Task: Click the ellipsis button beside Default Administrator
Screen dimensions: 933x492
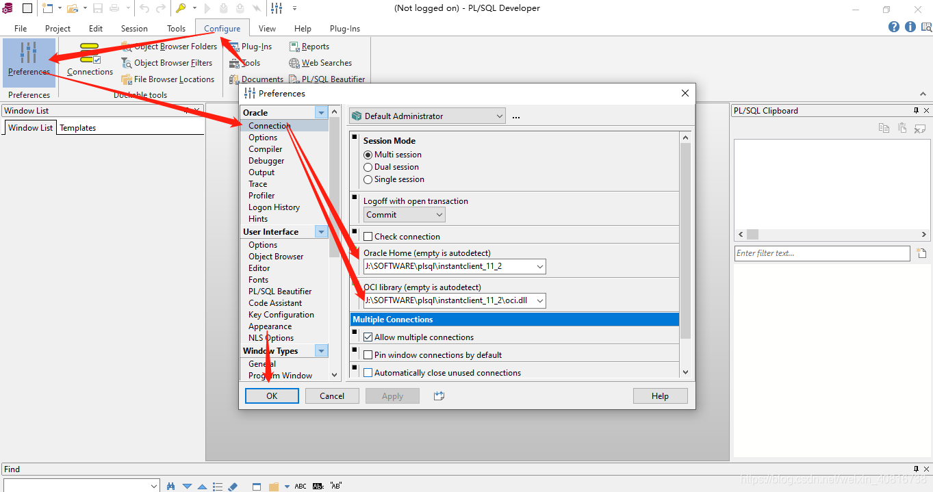Action: (x=516, y=117)
